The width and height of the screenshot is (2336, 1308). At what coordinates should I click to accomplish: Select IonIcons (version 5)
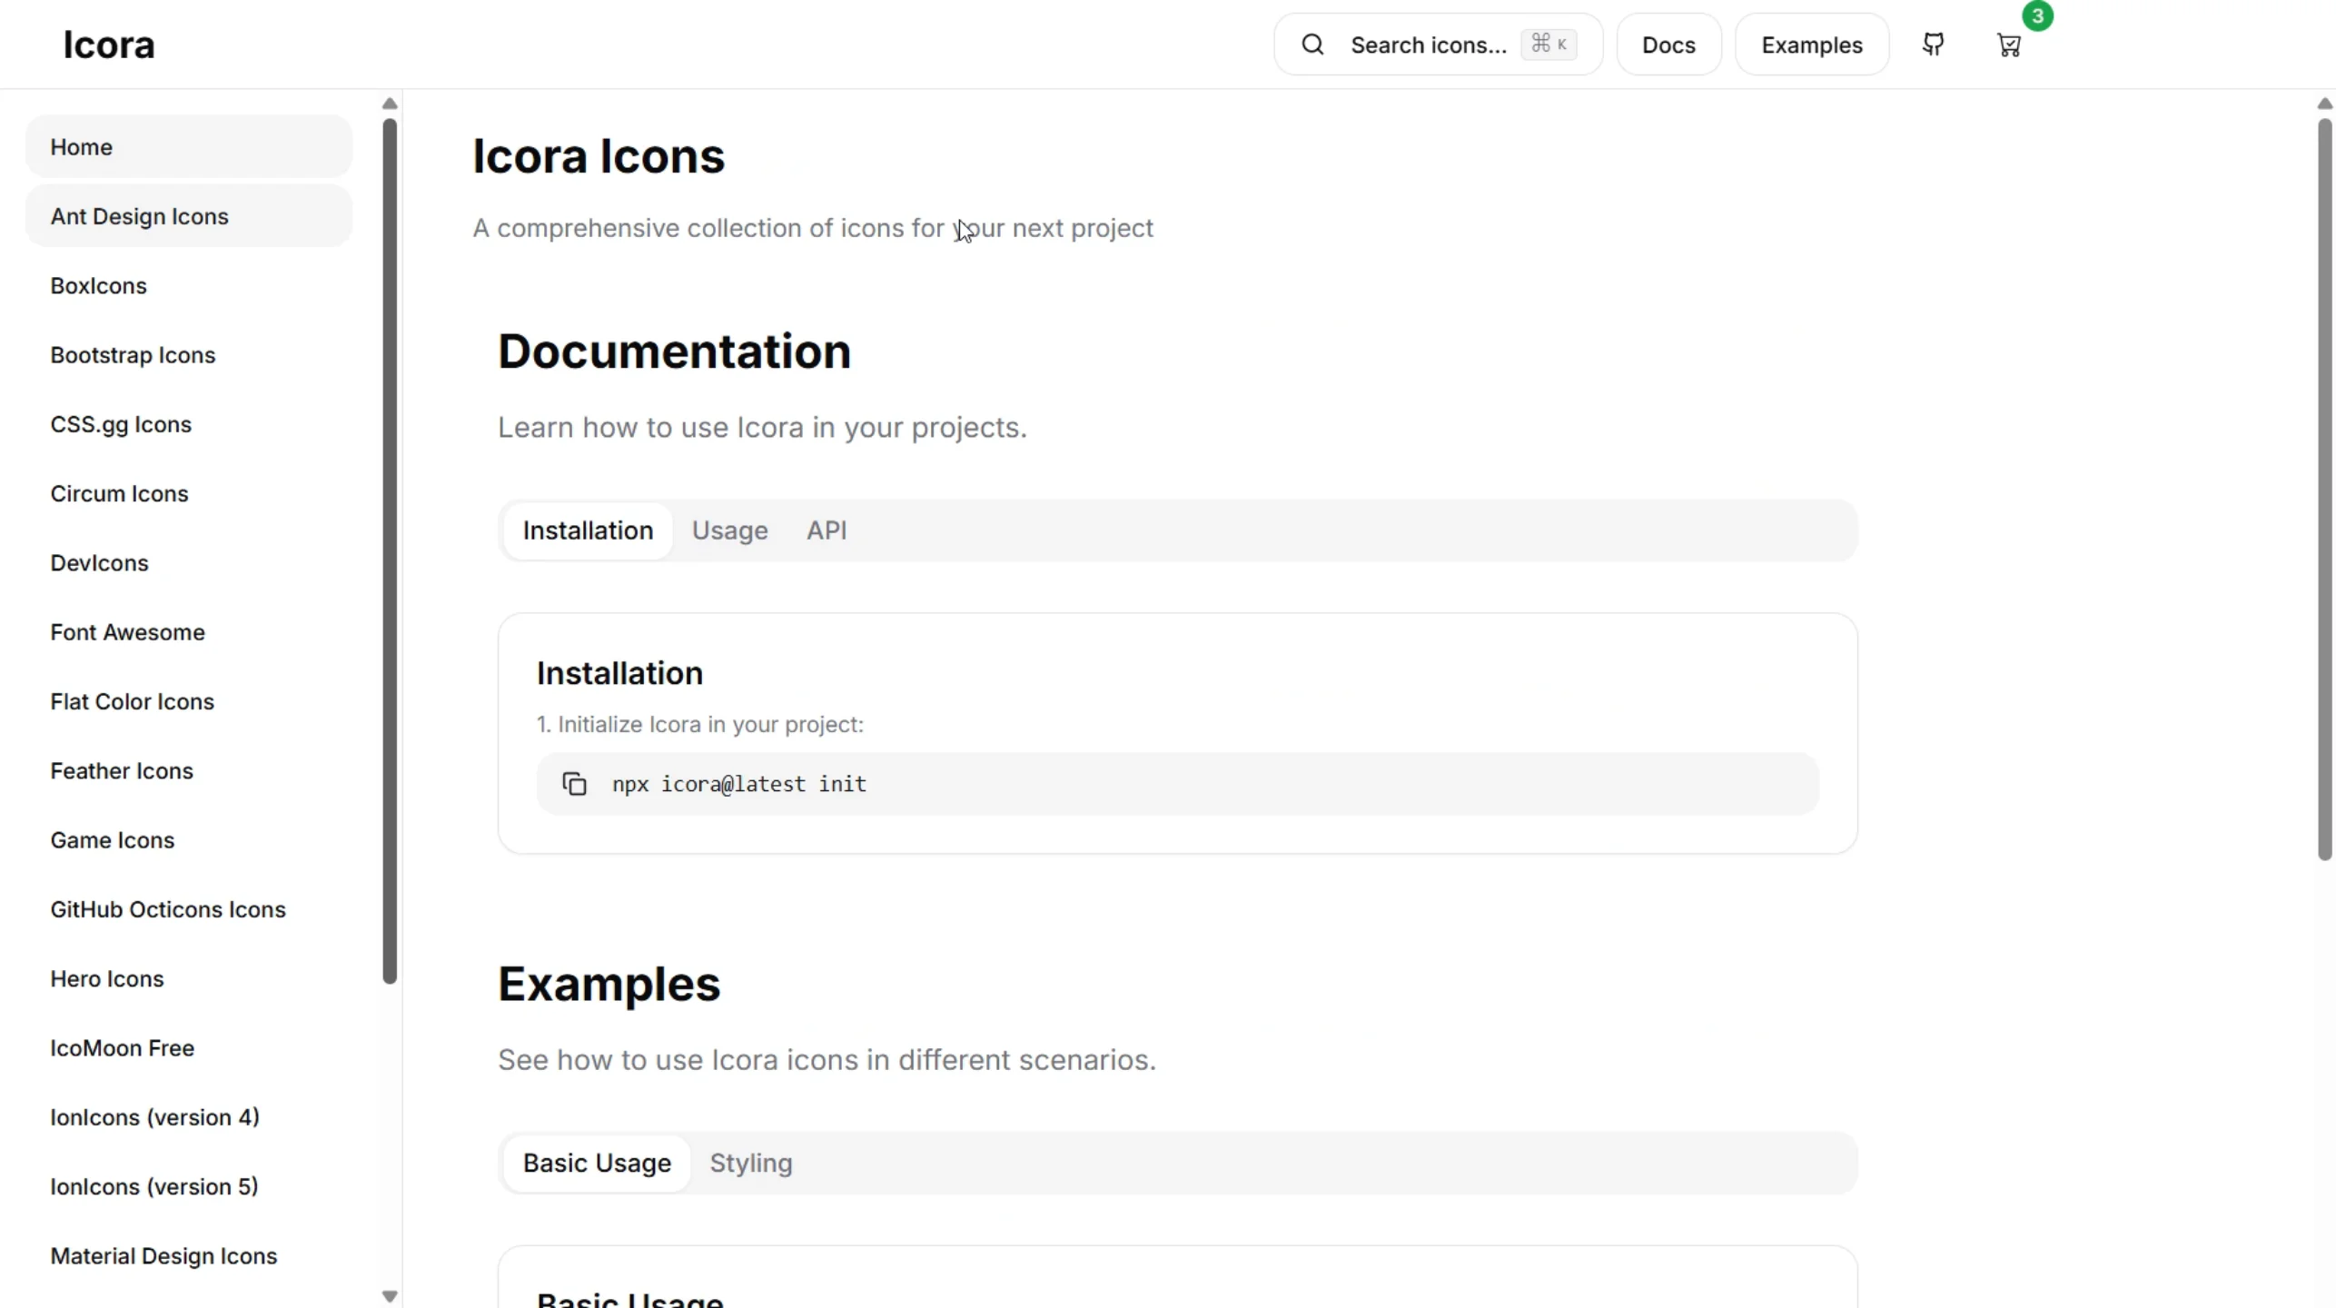153,1186
